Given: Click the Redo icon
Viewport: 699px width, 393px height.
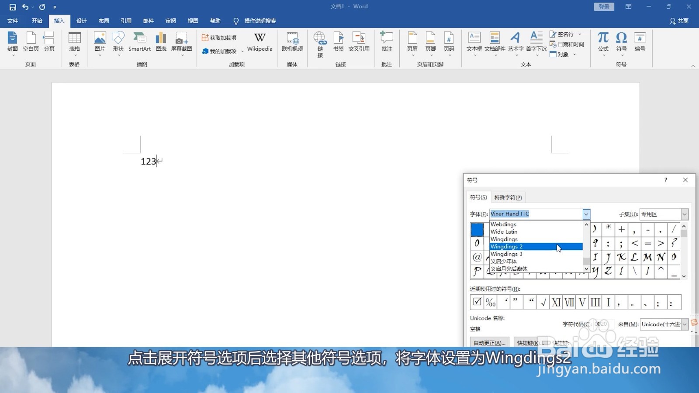Looking at the screenshot, I should tap(42, 7).
